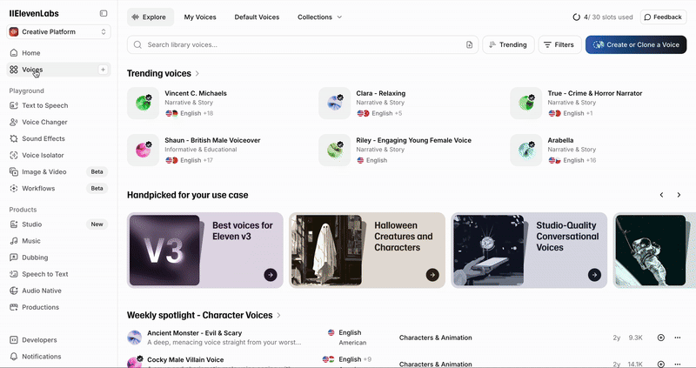
Task: Click Create or Clone a Voice
Action: click(x=636, y=44)
